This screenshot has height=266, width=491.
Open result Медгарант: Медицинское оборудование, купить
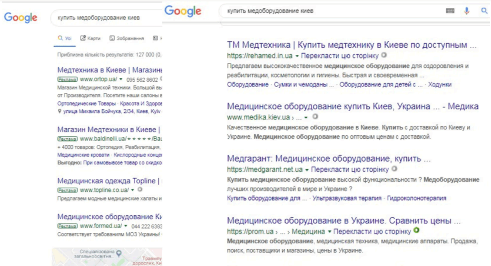point(329,159)
